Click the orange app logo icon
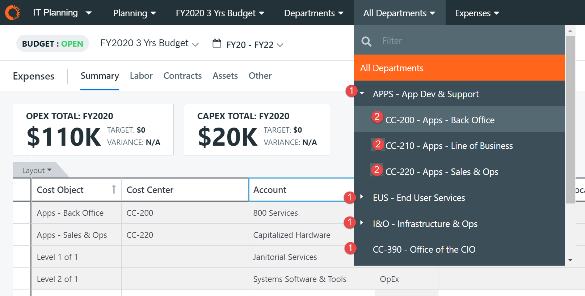The image size is (585, 296). pos(13,13)
